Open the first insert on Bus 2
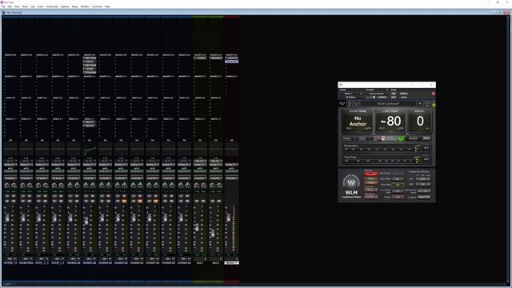The height and width of the screenshot is (288, 512). pyautogui.click(x=216, y=58)
